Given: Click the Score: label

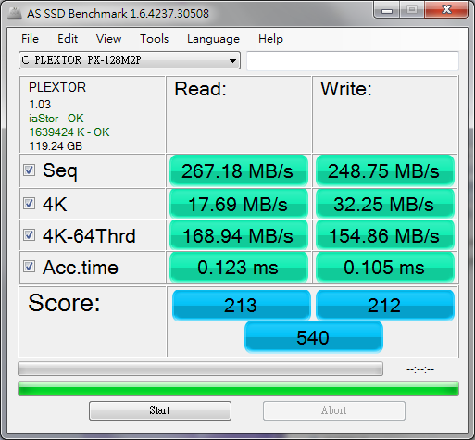Looking at the screenshot, I should [x=64, y=303].
